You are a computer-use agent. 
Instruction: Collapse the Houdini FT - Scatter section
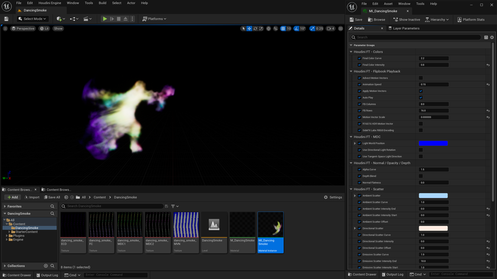pyautogui.click(x=351, y=189)
